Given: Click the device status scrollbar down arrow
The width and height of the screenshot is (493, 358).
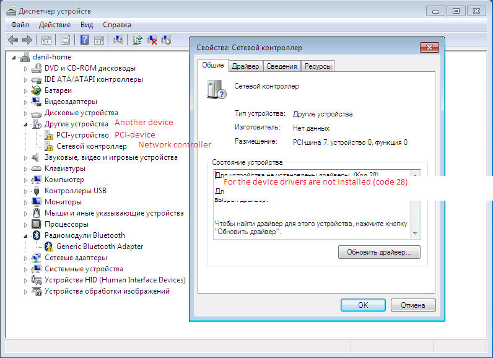Looking at the screenshot, I should point(415,234).
